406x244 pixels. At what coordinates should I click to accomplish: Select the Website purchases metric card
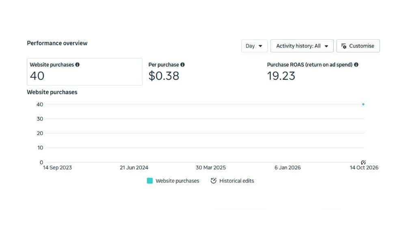[x=85, y=72]
